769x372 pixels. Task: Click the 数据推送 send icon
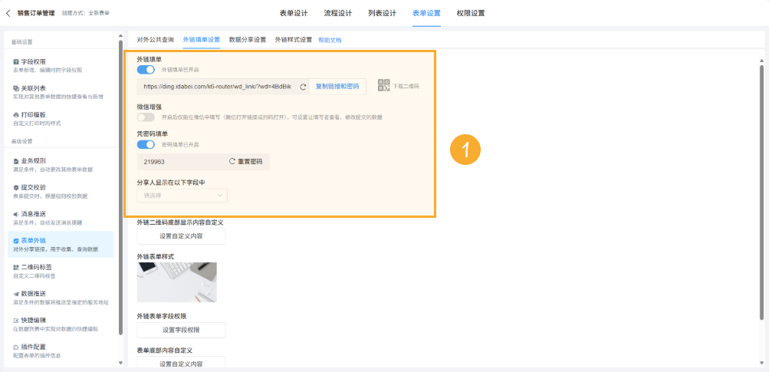(15, 294)
